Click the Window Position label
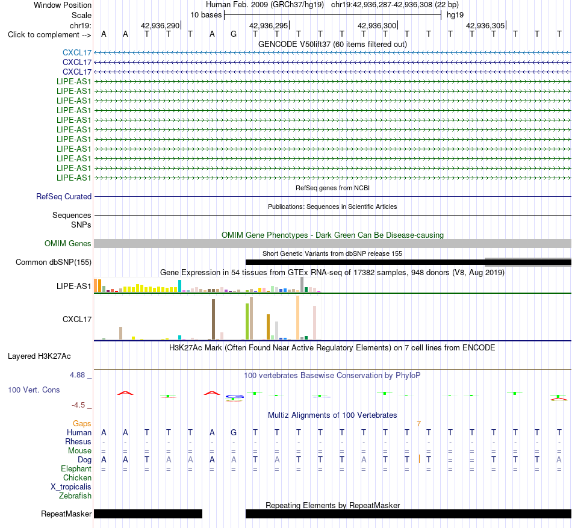Viewport: 572px width, 528px height. click(x=63, y=5)
